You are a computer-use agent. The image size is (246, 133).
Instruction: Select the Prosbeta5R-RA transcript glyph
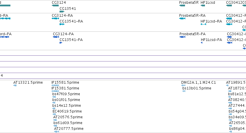[182, 18]
